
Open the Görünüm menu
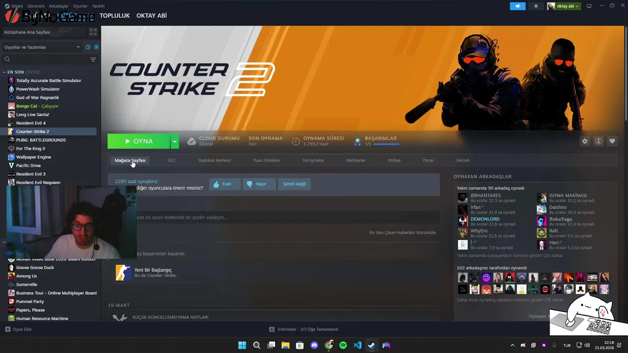pos(36,6)
